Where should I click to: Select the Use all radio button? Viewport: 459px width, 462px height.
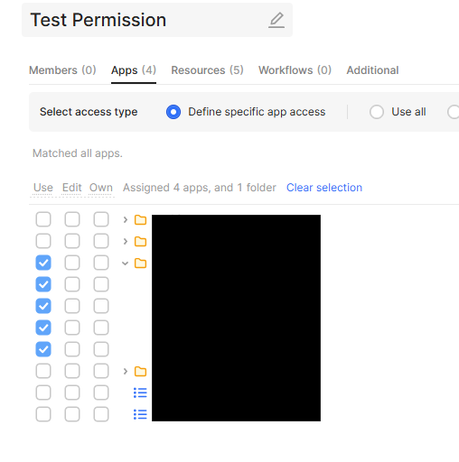377,112
